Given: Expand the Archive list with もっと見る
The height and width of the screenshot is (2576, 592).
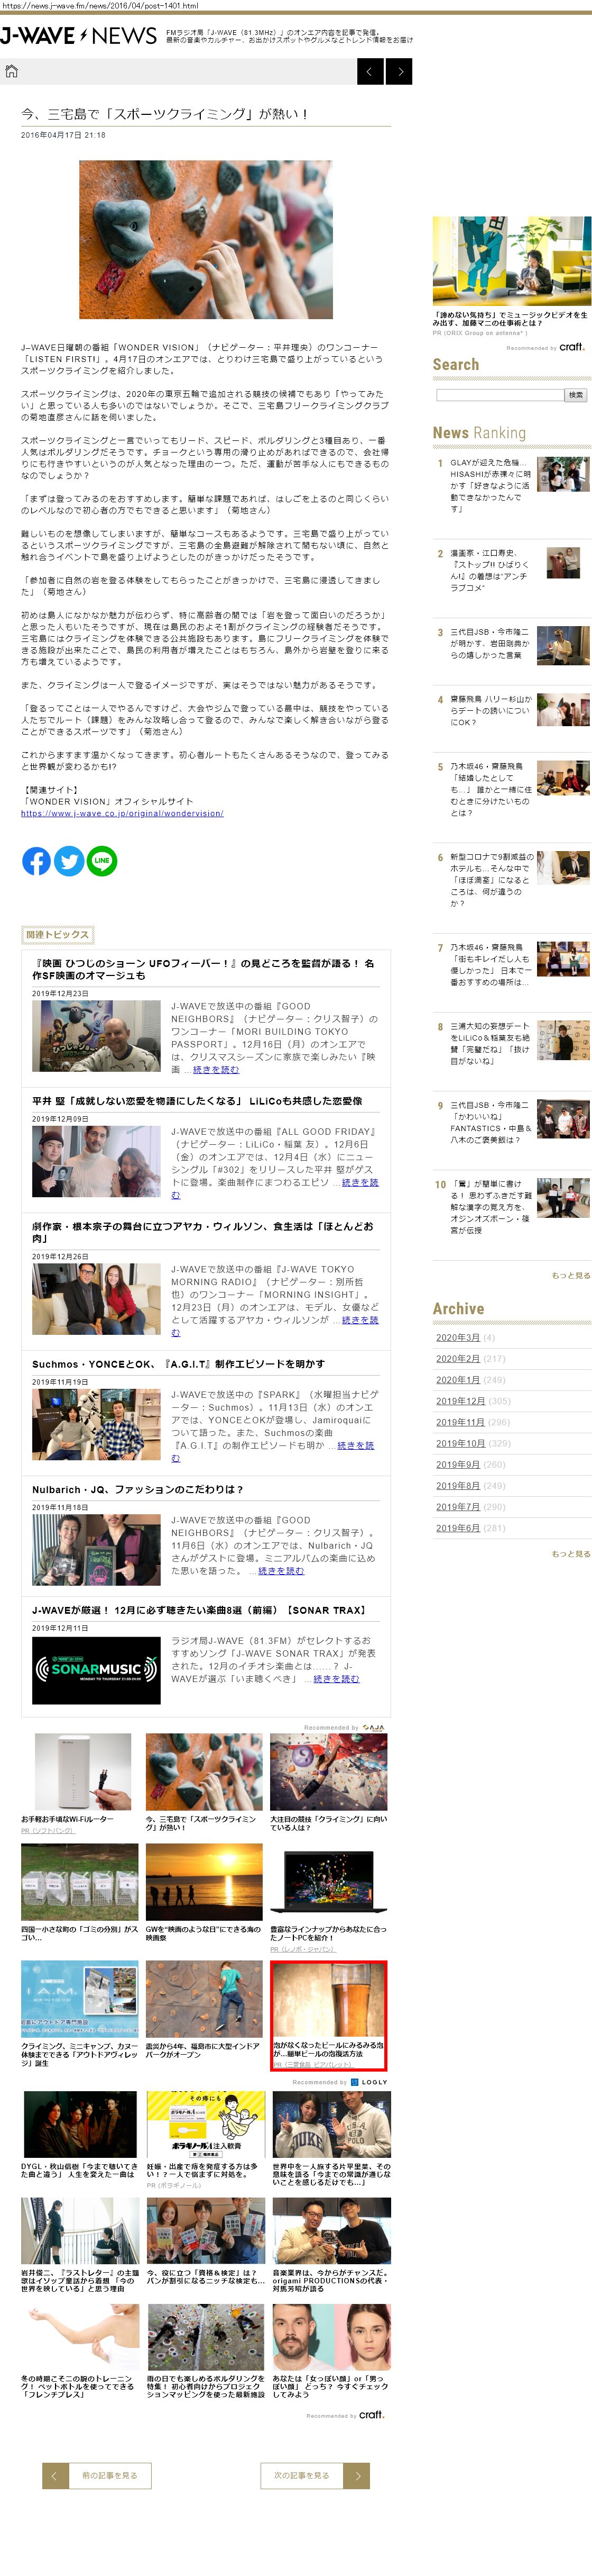Looking at the screenshot, I should coord(570,1553).
